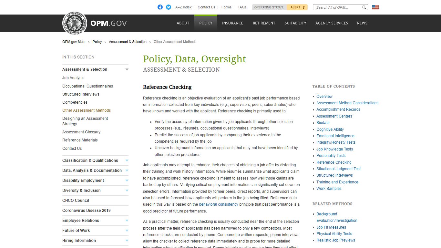Image resolution: width=441 pixels, height=248 pixels.
Task: Expand Disability Employment section arrow
Action: (x=127, y=181)
